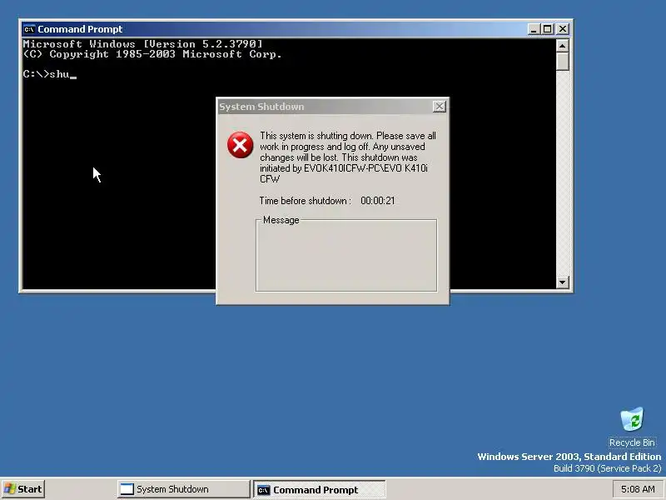Close the Command Prompt window
The image size is (666, 500).
click(563, 29)
